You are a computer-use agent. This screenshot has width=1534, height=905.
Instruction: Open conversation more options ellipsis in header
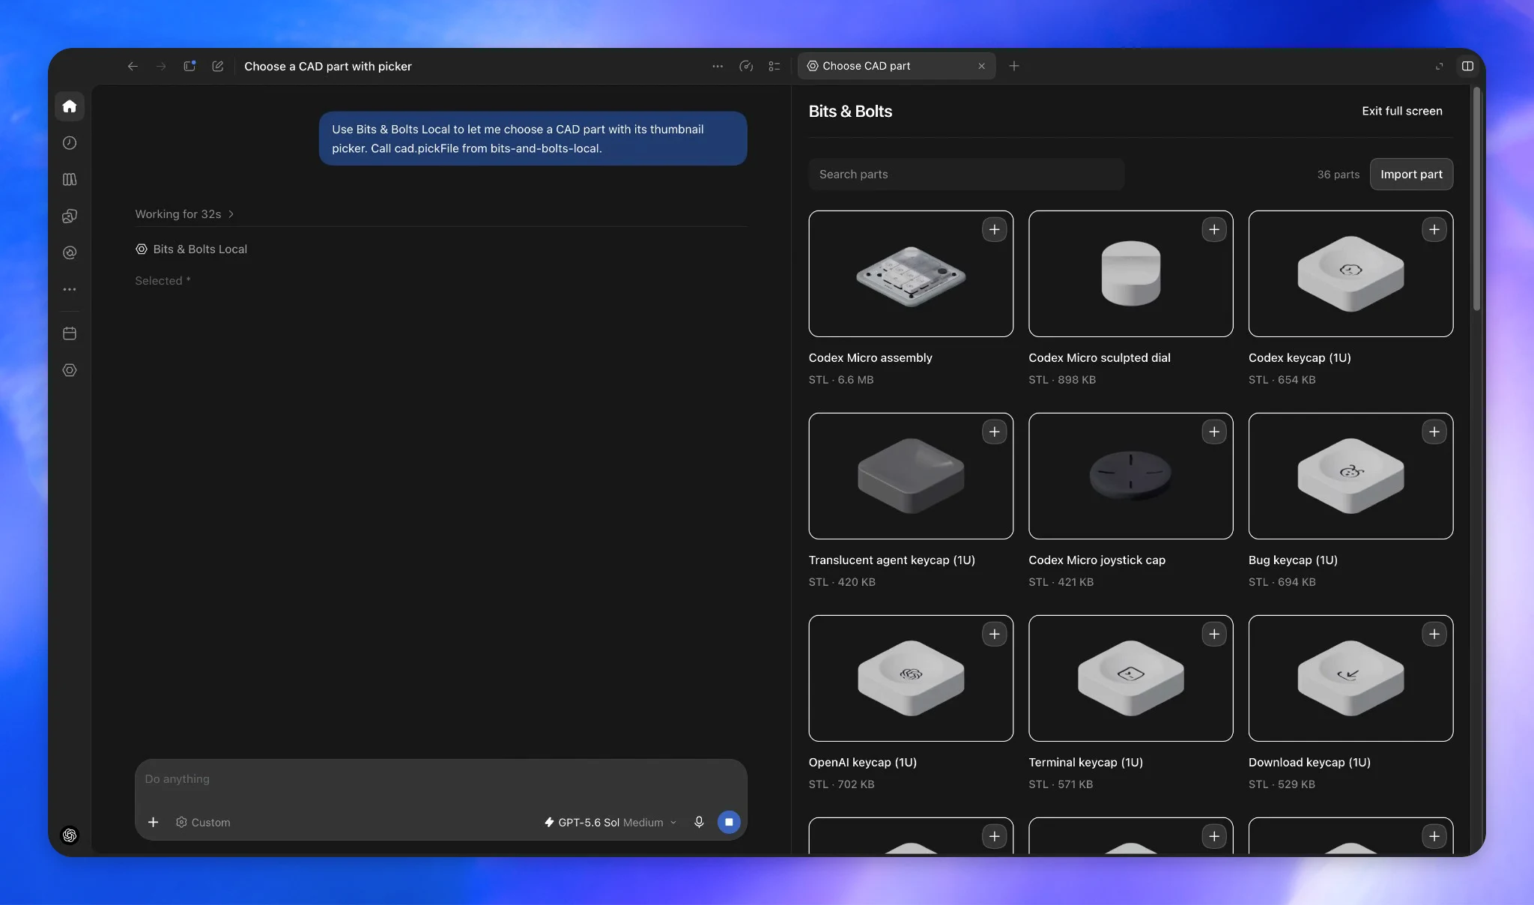[x=718, y=66]
